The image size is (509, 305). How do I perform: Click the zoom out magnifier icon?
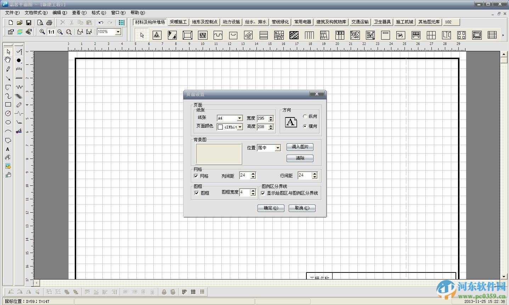coord(60,32)
